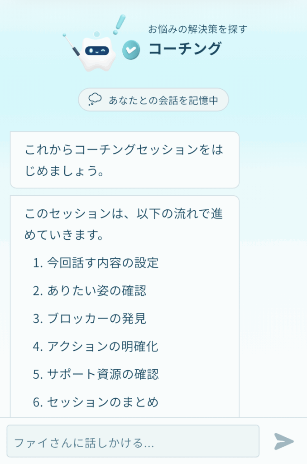Image resolution: width=307 pixels, height=464 pixels.
Task: Click the コーチング title heading
Action: pos(185,49)
